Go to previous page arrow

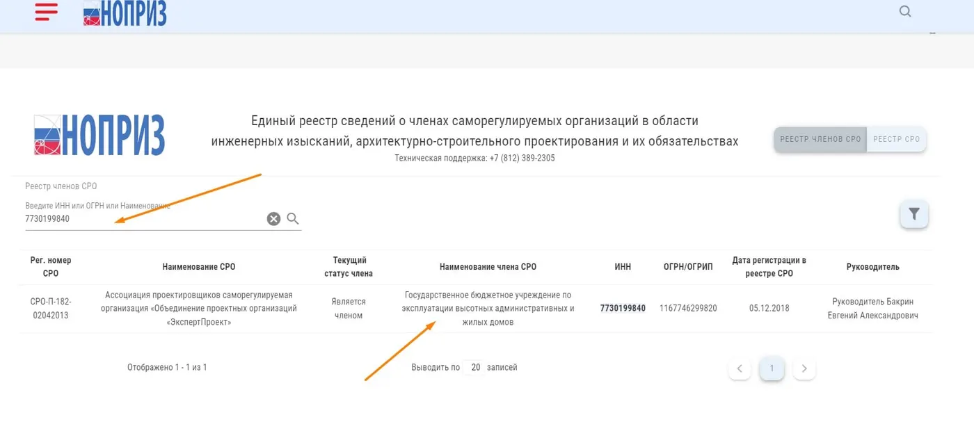coord(740,368)
